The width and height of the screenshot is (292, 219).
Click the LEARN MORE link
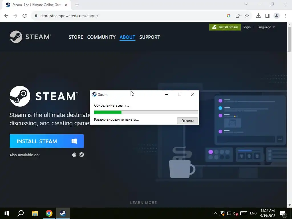coord(143,203)
